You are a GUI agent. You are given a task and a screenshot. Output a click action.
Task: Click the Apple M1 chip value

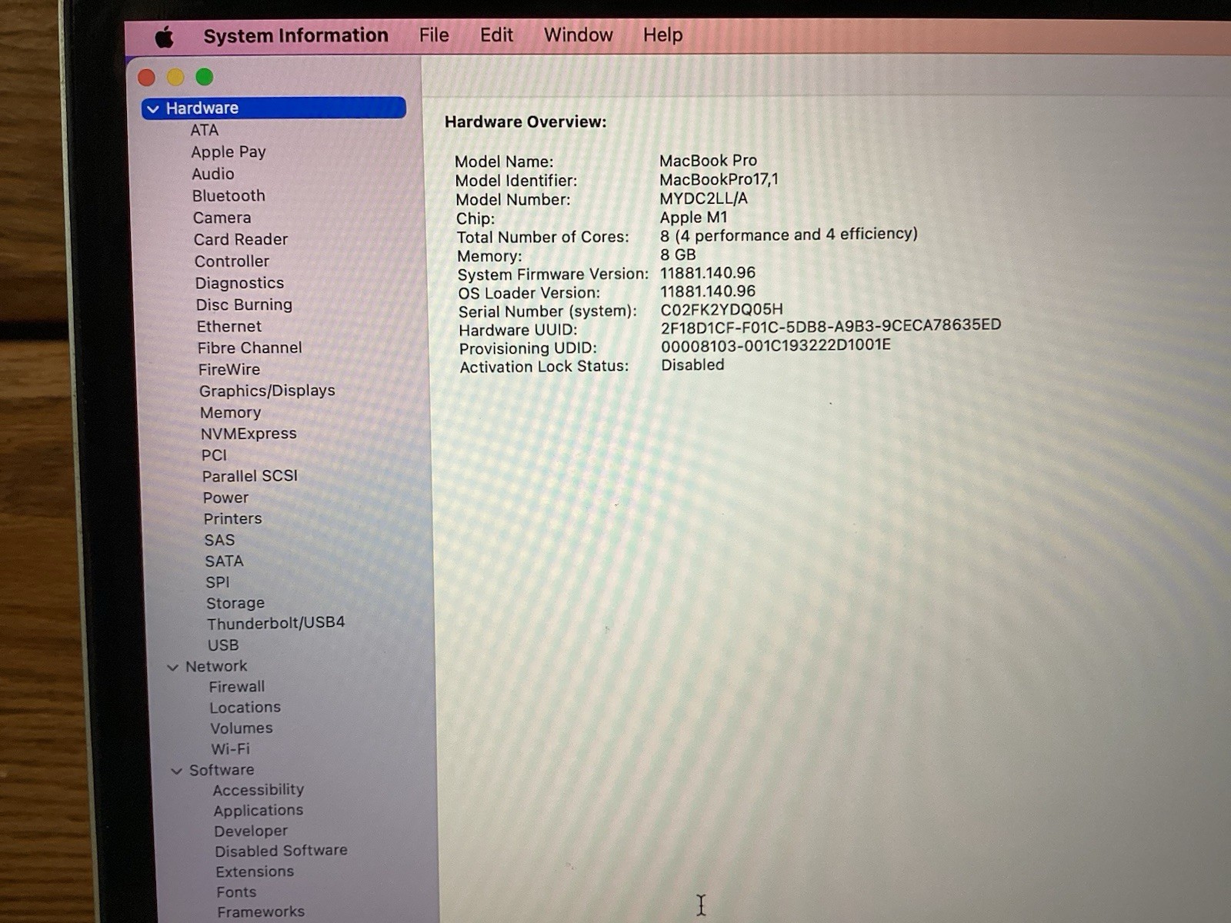(x=693, y=218)
